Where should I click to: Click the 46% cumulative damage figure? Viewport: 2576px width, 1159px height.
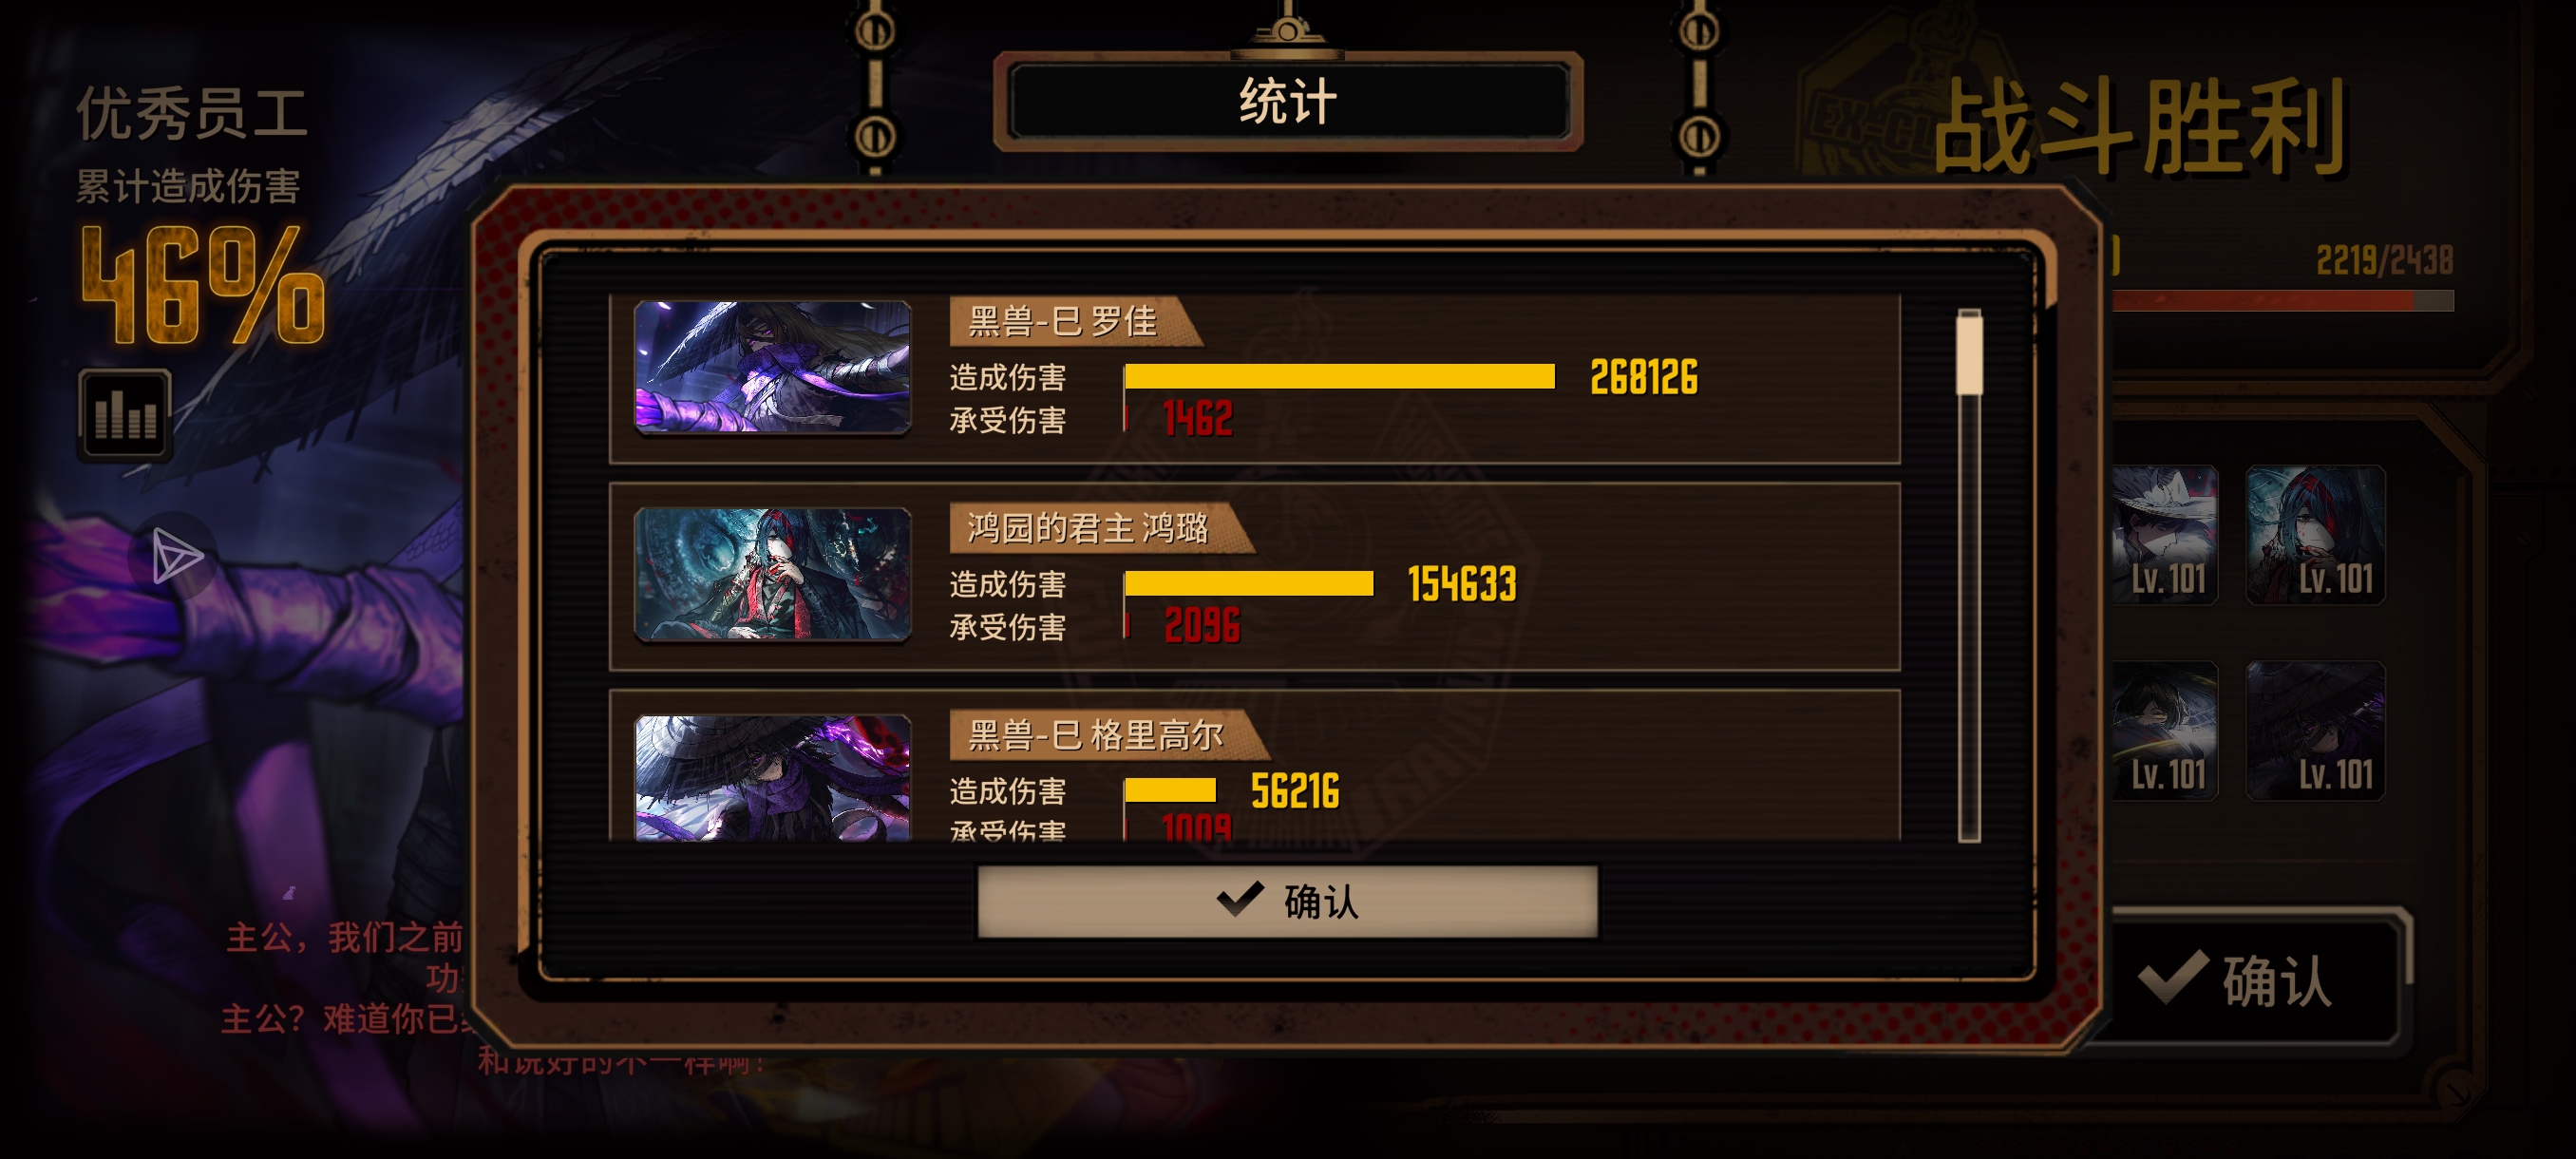pos(203,284)
